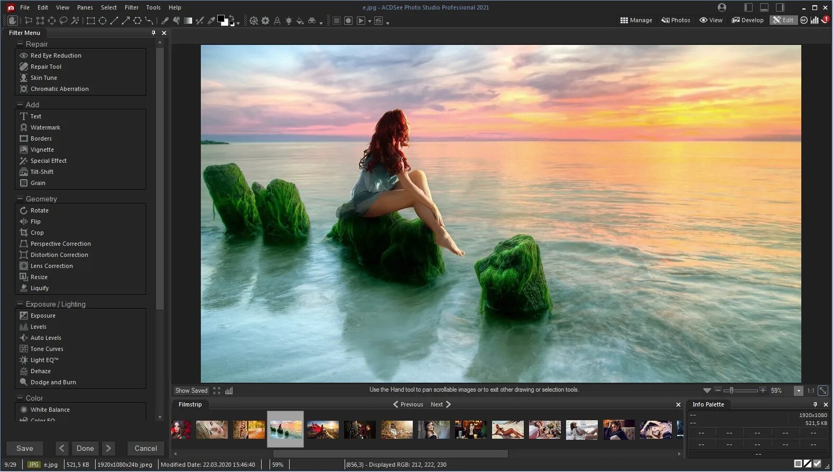833x472 pixels.
Task: Click the zoom slider handle
Action: (732, 391)
